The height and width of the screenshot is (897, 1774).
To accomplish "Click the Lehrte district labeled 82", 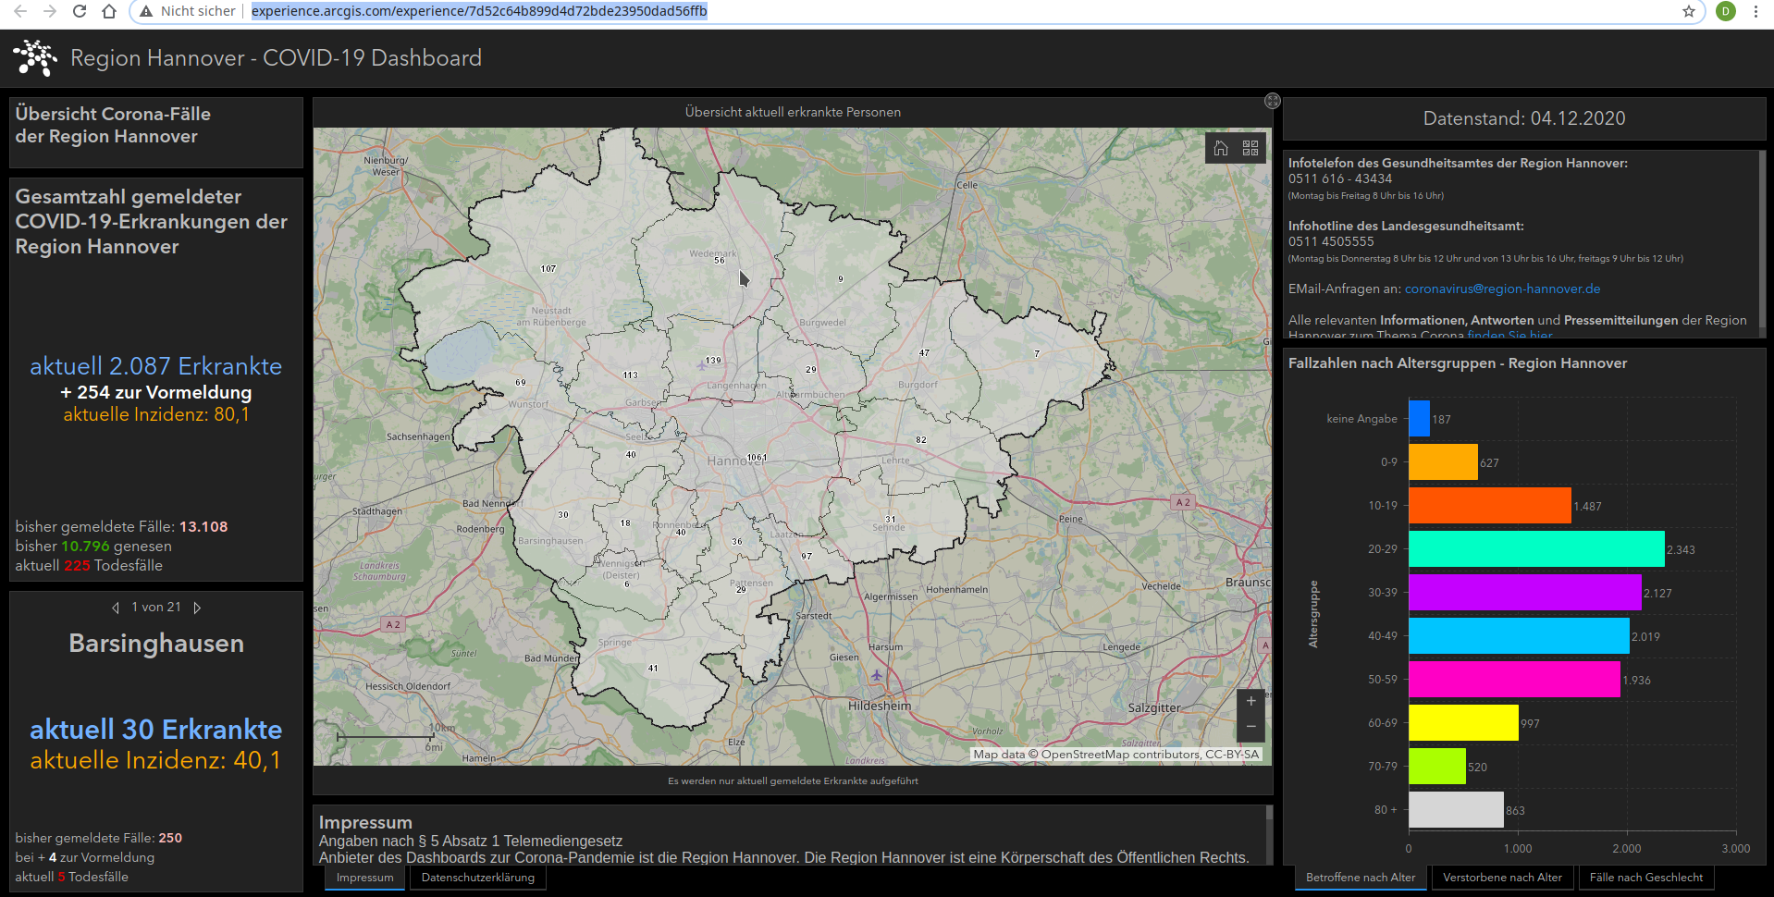I will coord(920,440).
